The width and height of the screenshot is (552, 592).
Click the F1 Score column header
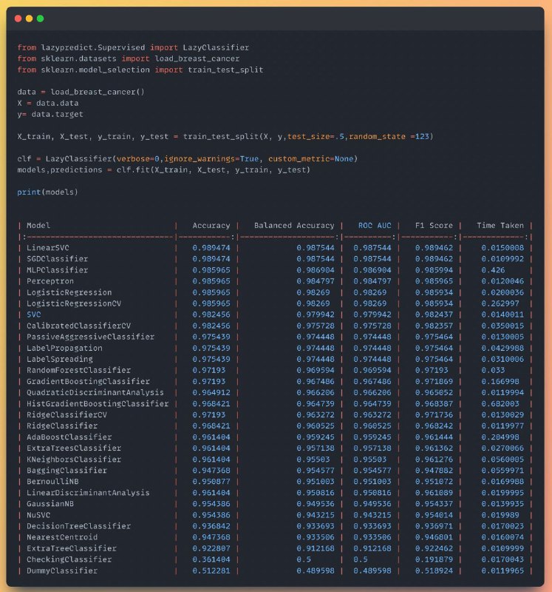coord(434,226)
